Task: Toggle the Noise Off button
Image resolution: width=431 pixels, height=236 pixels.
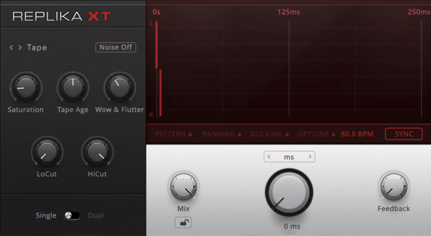Action: coord(116,47)
